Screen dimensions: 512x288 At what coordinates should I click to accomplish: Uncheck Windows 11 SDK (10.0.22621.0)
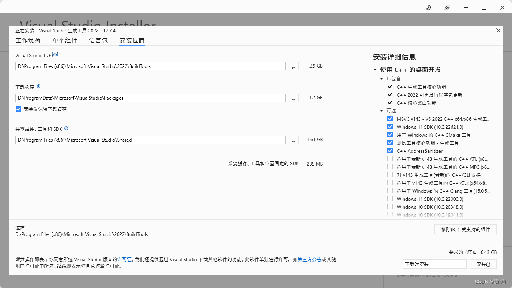click(390, 127)
